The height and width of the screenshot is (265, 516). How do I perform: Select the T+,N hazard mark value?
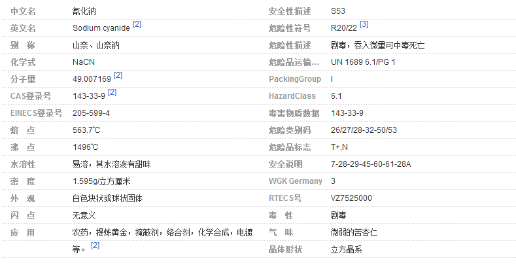tap(339, 147)
